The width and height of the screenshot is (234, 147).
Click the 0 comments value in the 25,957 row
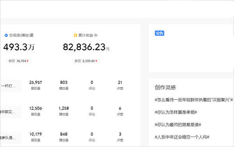[x=92, y=82]
